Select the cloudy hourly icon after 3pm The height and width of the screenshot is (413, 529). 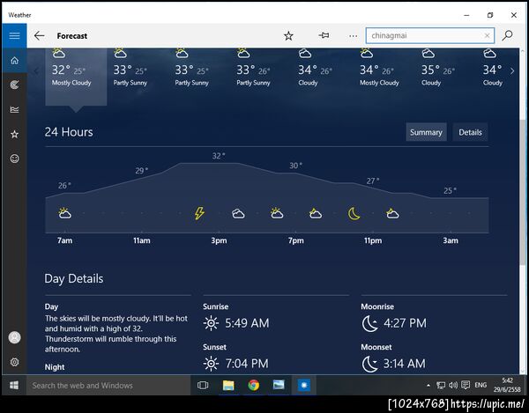tap(238, 214)
